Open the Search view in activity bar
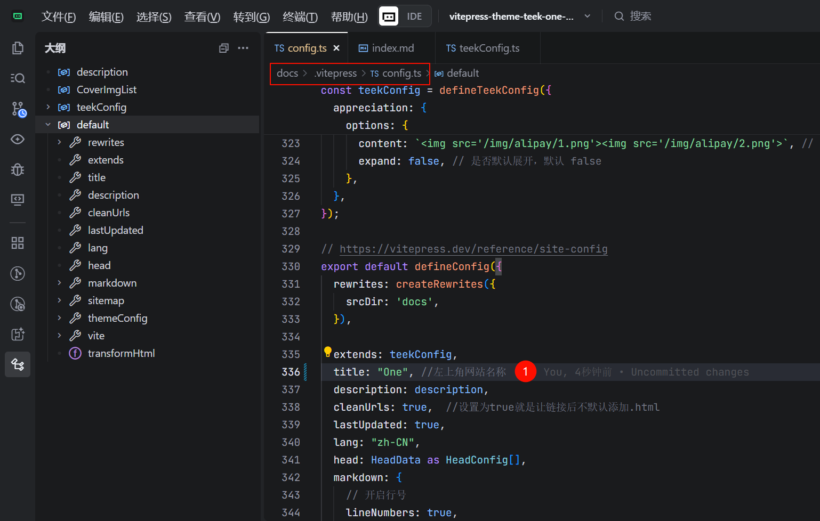 (x=18, y=78)
